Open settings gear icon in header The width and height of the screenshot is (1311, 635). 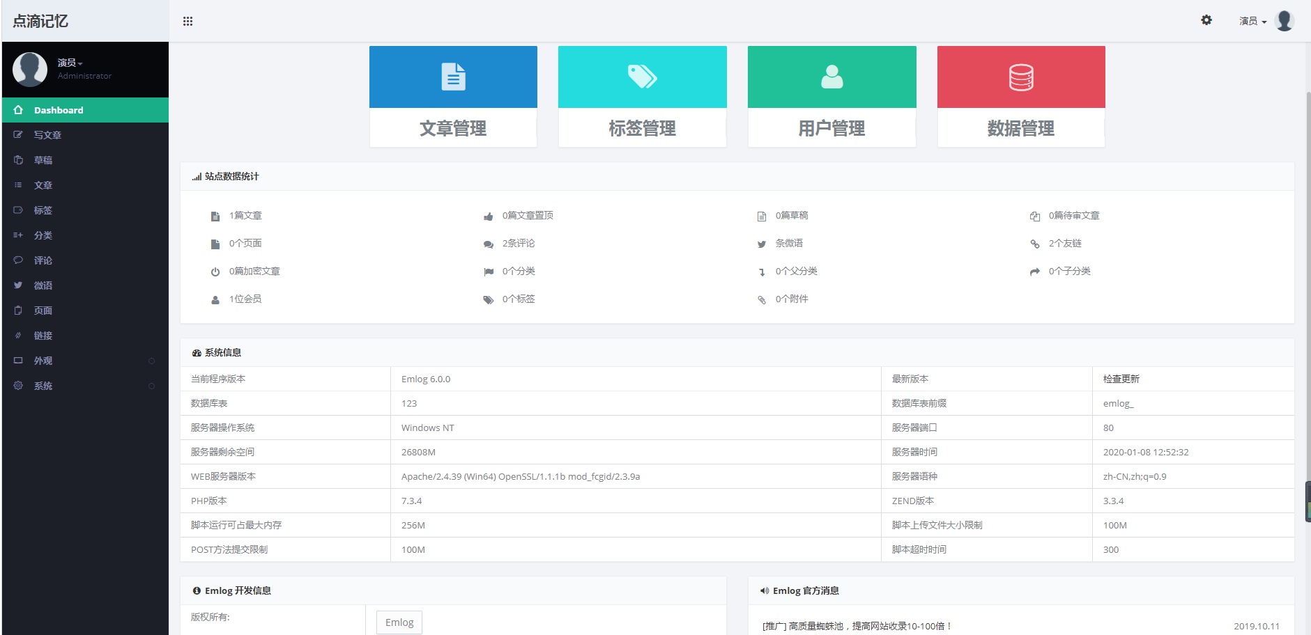pyautogui.click(x=1206, y=20)
